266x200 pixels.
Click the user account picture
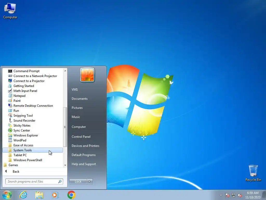pyautogui.click(x=87, y=75)
